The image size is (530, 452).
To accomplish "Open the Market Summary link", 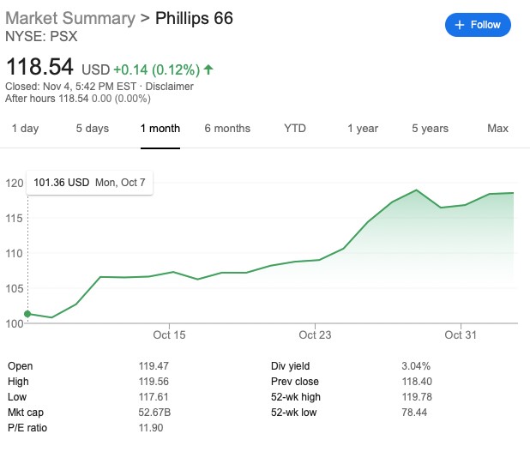I will 70,18.
